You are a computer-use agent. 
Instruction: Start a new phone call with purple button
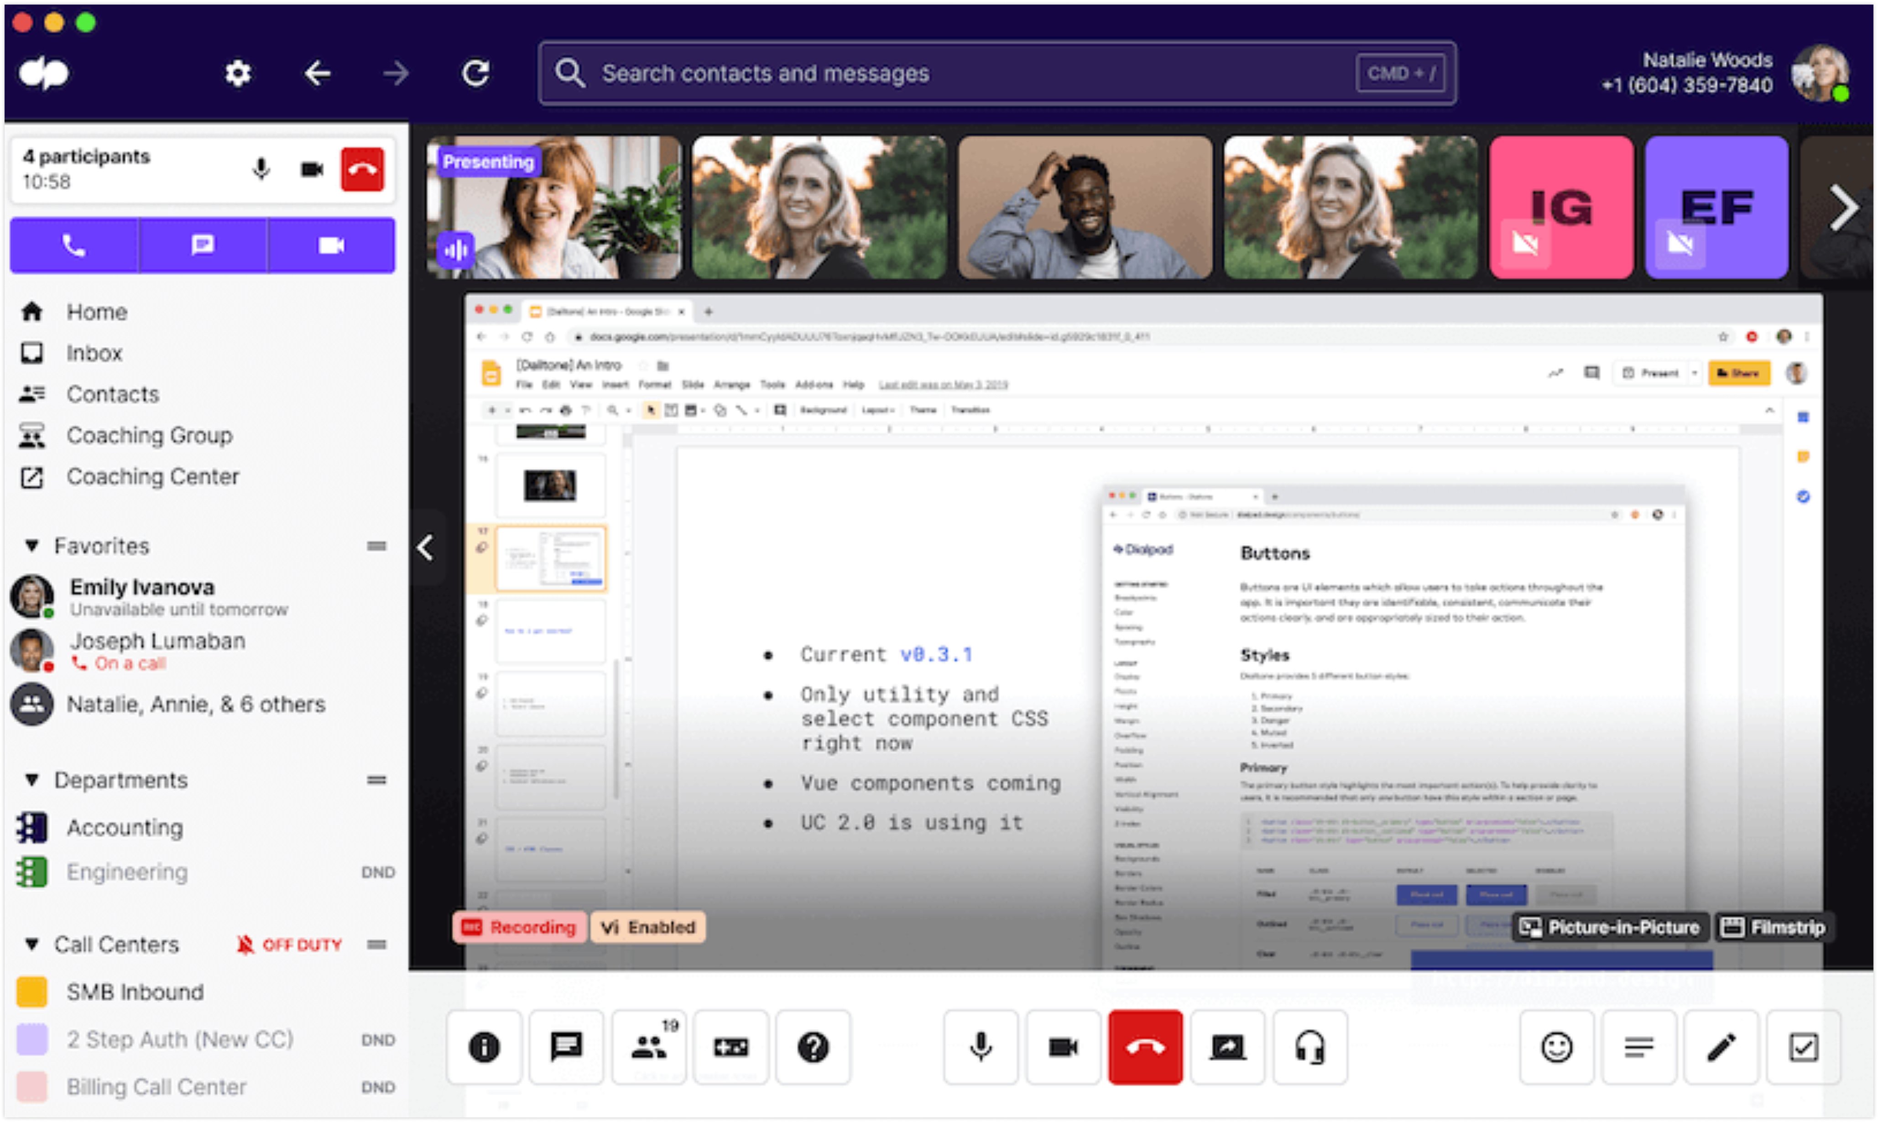74,245
